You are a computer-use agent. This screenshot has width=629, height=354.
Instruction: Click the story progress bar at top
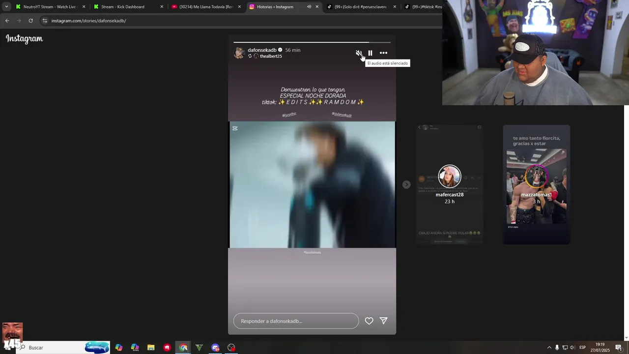click(312, 42)
